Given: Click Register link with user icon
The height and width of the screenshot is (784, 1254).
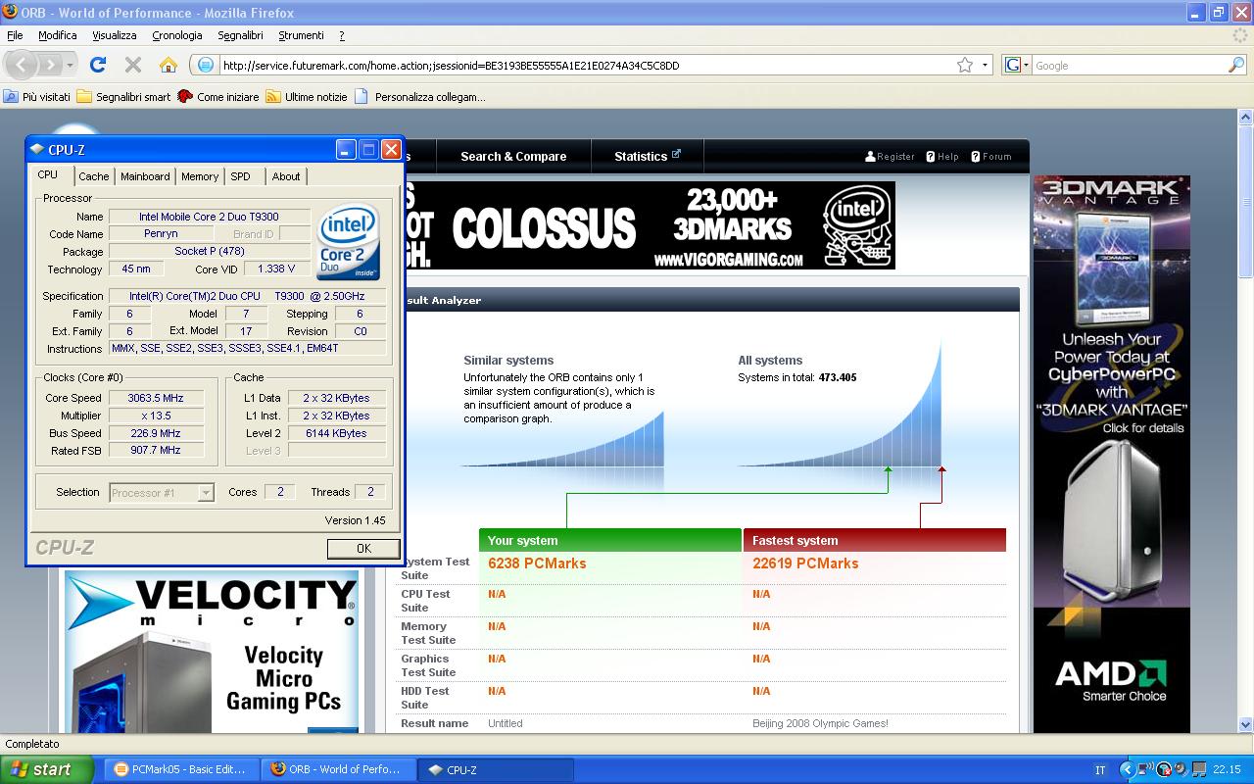Looking at the screenshot, I should click(x=890, y=156).
